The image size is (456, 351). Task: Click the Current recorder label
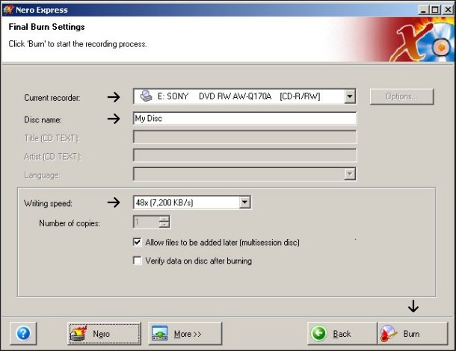pyautogui.click(x=52, y=98)
